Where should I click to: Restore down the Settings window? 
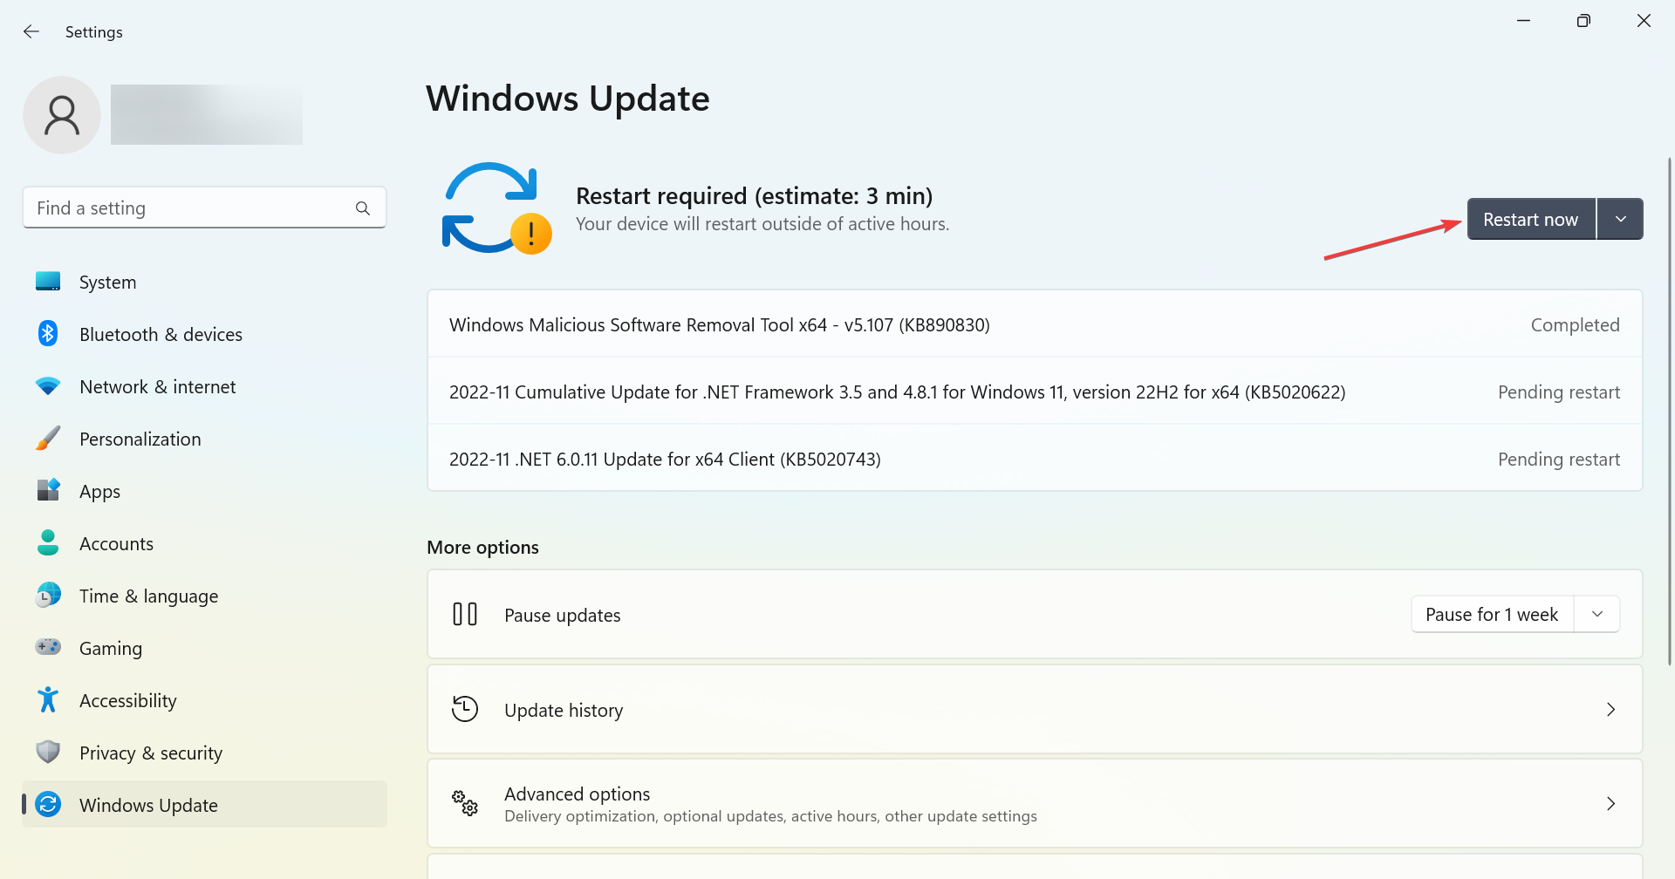(x=1583, y=21)
